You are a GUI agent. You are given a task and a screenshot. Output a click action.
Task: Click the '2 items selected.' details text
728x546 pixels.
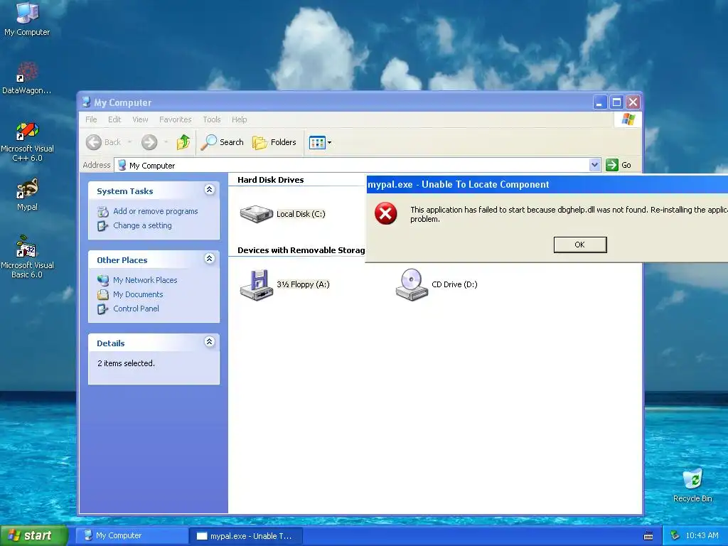(x=126, y=363)
